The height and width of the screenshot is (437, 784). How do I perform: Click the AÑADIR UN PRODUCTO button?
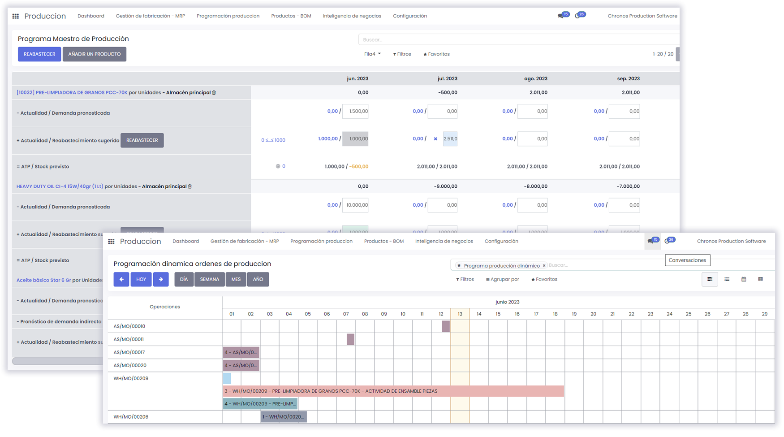[94, 54]
